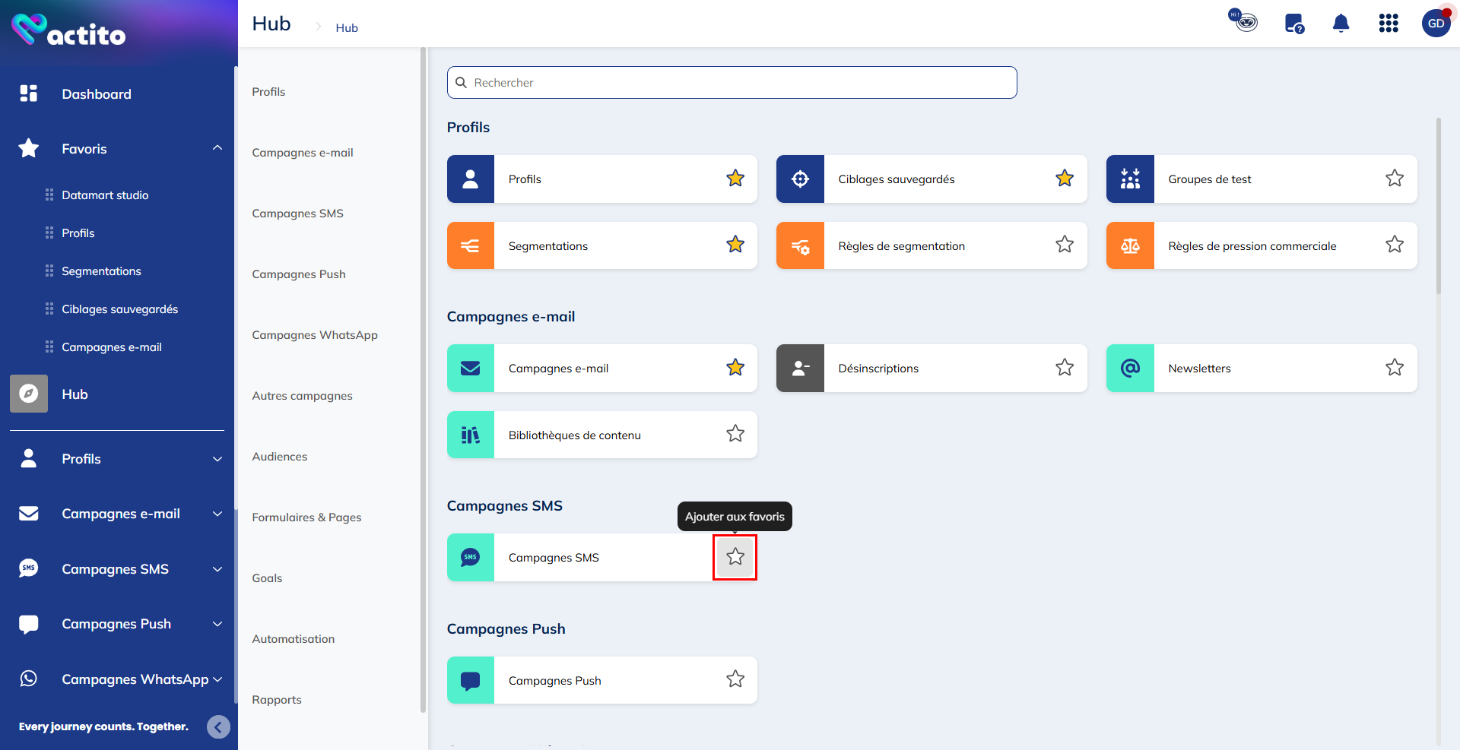Open the Désinscriptions tile icon
This screenshot has height=750, width=1460.
click(x=800, y=369)
